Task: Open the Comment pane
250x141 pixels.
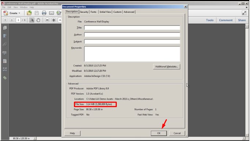Action: tap(225, 20)
